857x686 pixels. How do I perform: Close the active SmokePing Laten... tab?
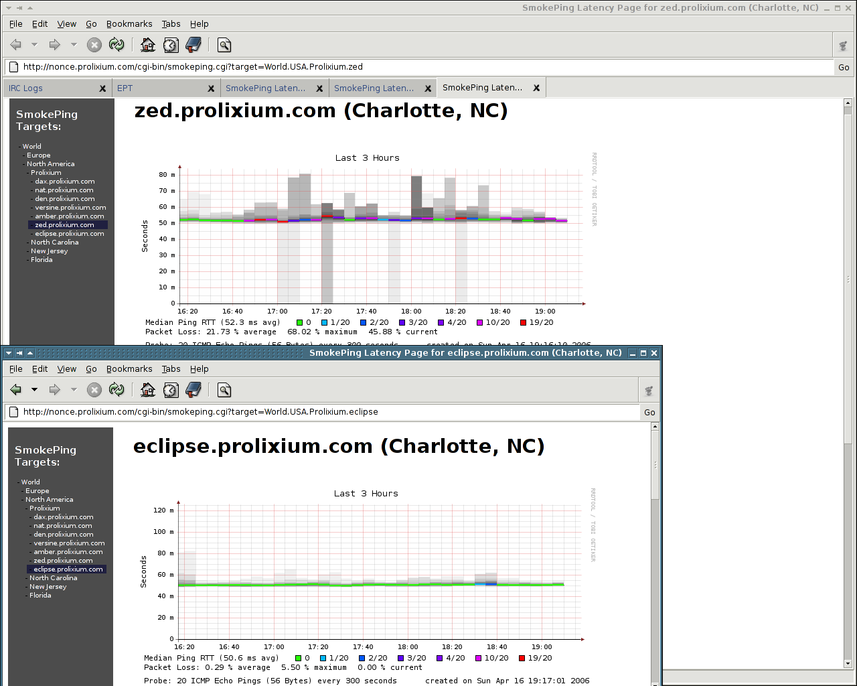click(536, 88)
